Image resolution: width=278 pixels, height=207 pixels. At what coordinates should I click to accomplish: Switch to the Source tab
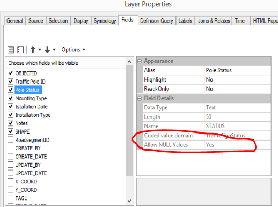[36, 21]
